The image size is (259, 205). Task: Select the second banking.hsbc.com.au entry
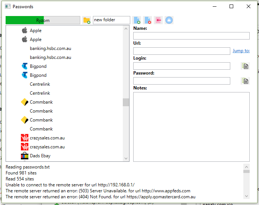(50, 57)
